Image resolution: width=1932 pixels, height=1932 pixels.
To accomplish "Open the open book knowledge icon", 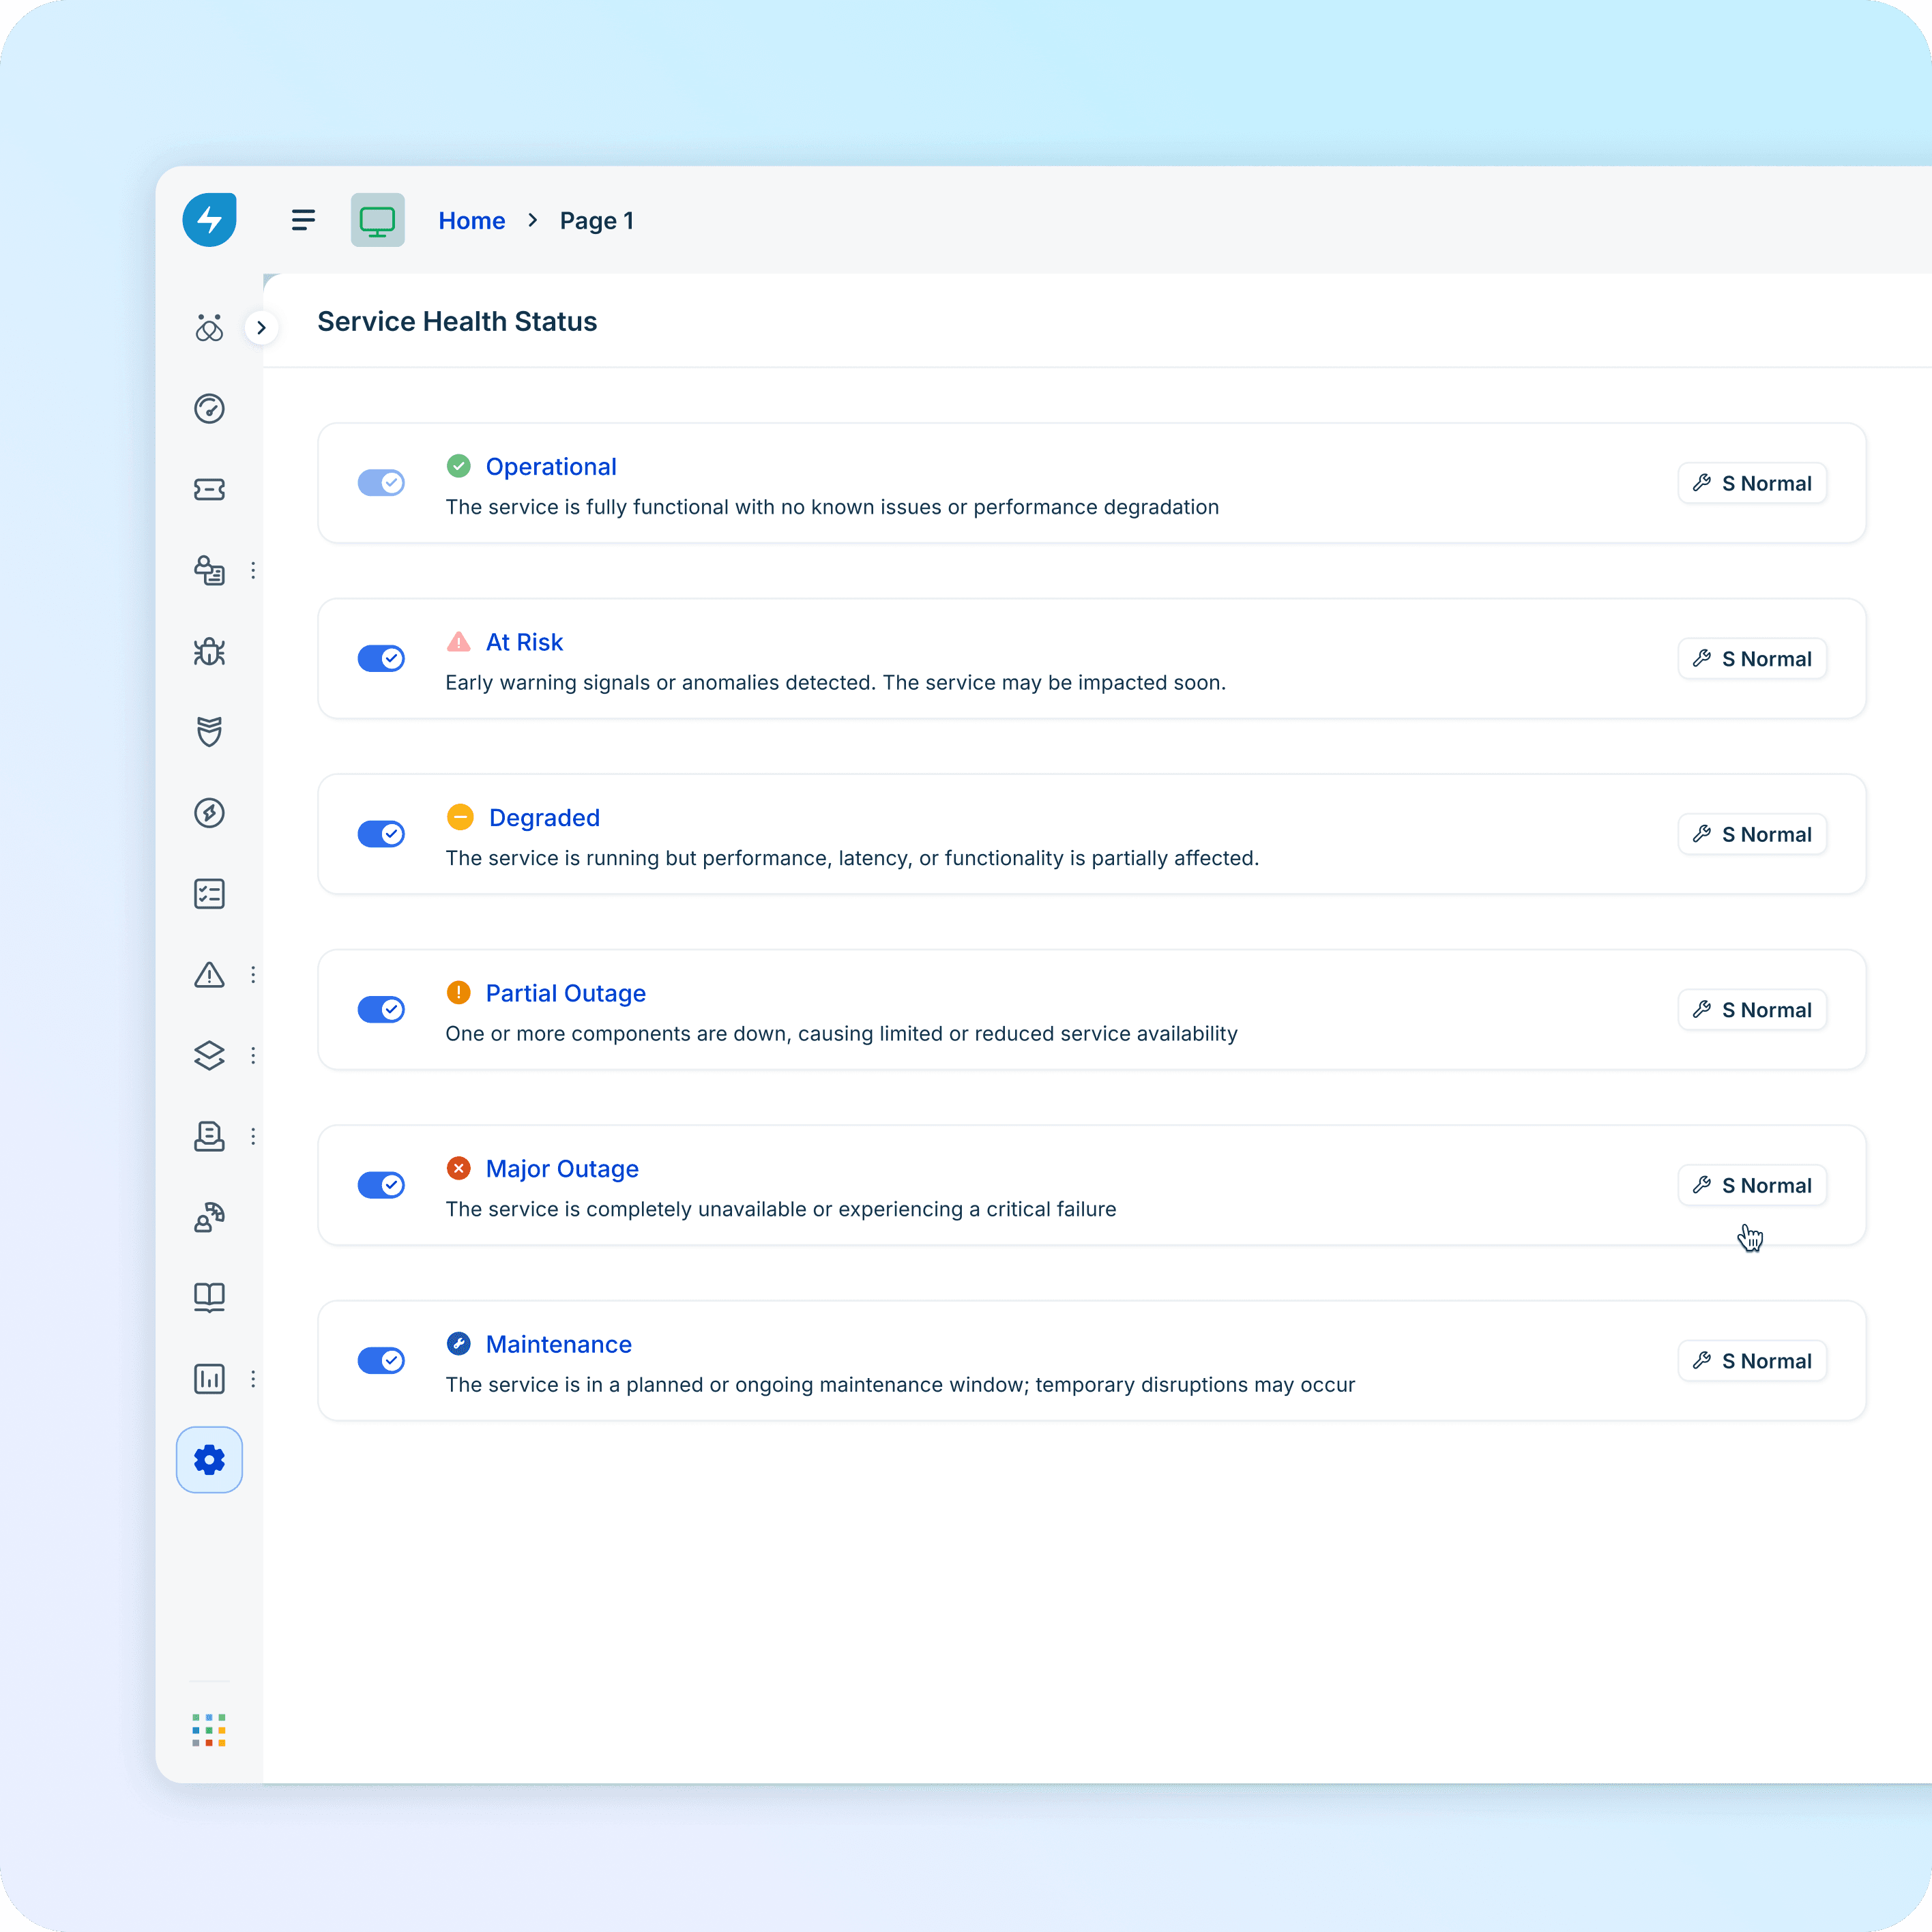I will pyautogui.click(x=209, y=1298).
